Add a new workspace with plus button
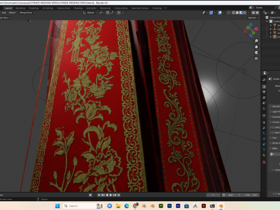The height and width of the screenshot is (210, 280). [x=166, y=8]
